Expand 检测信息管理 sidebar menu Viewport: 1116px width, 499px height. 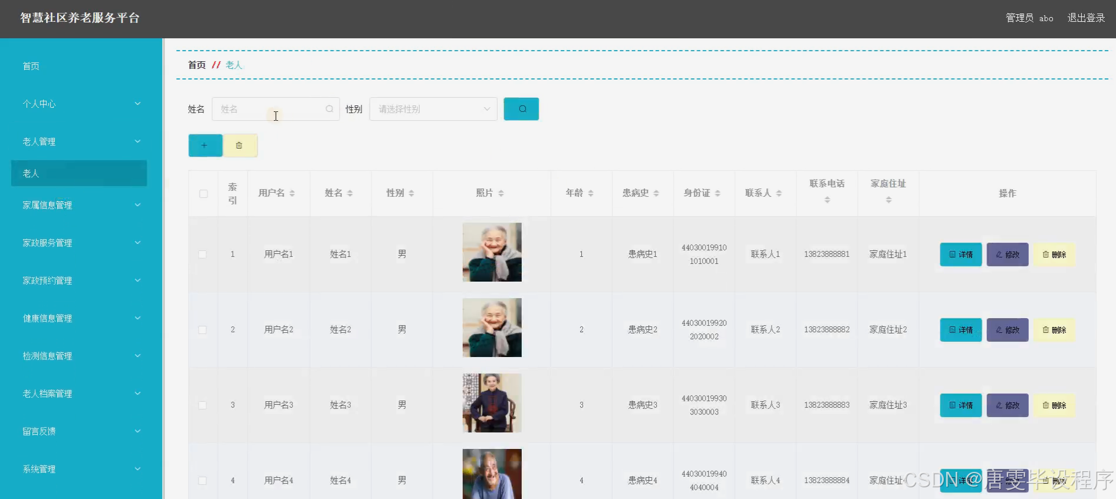click(81, 356)
